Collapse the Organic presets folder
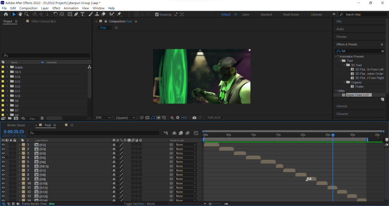Viewport: 389px width, 206px height. [x=345, y=82]
